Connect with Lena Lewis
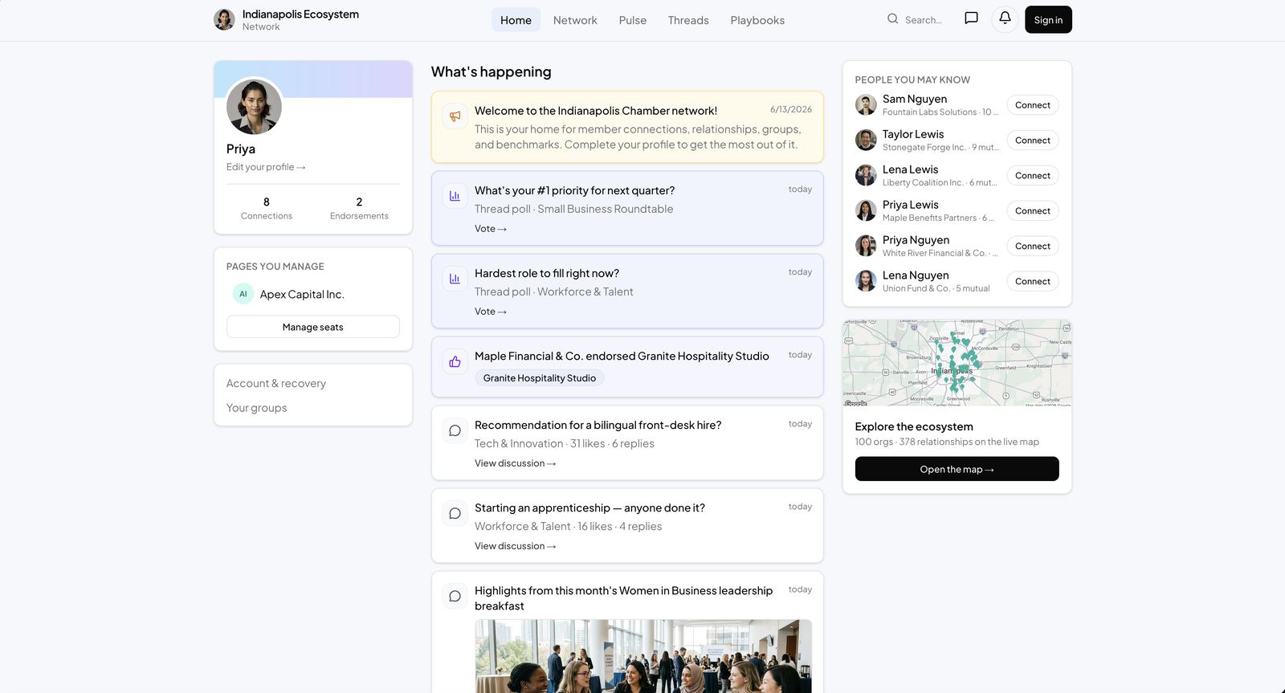 1033,176
